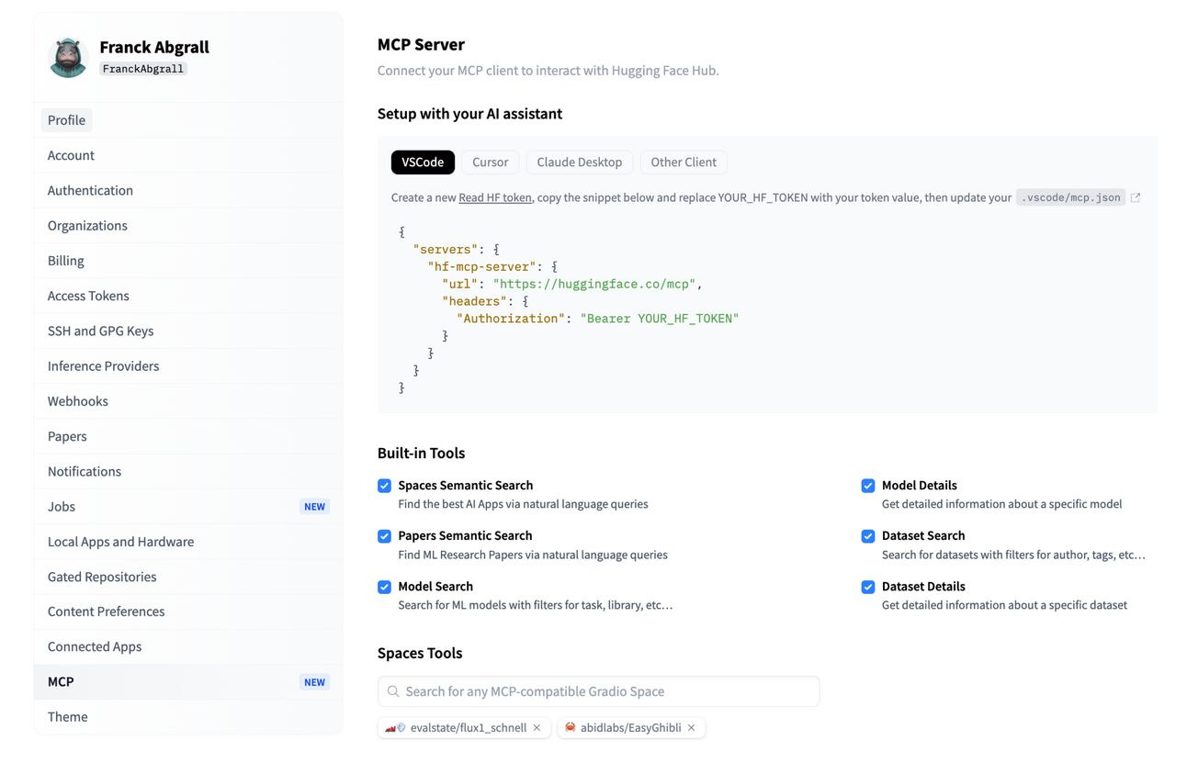Go to Gated Repositories
The image size is (1187, 763).
188,577
